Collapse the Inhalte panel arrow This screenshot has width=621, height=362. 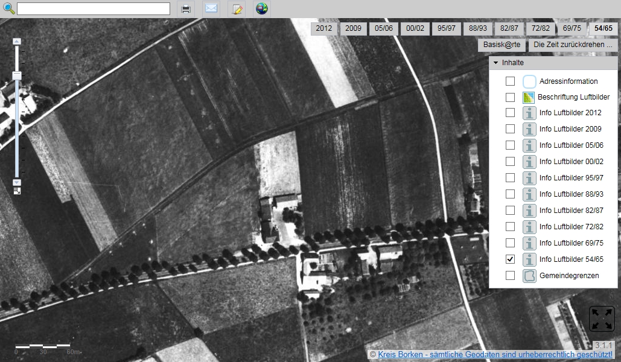tap(495, 63)
